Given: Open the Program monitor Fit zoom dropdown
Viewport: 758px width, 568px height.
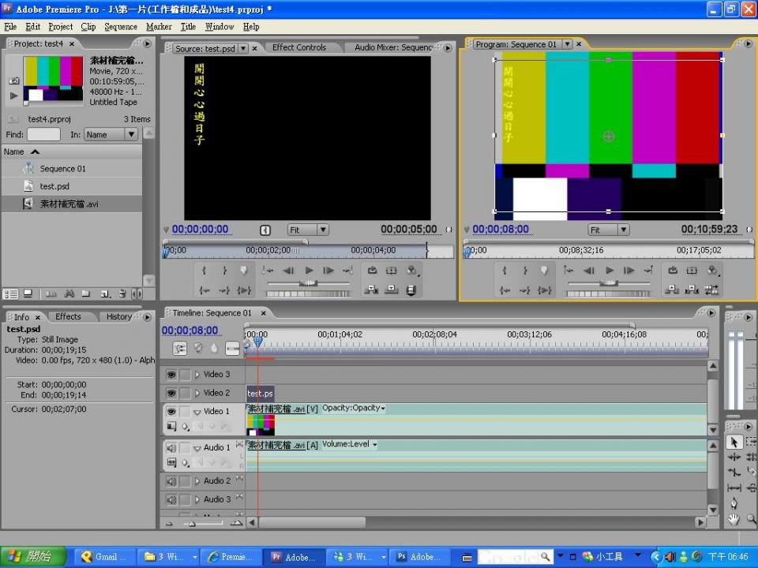Looking at the screenshot, I should tap(609, 230).
